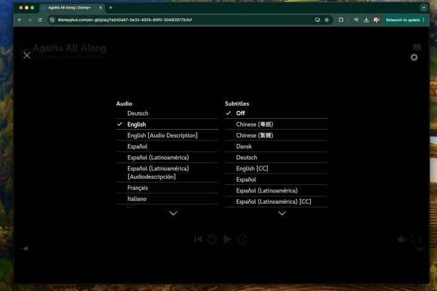Expand more Subtitles options with chevron

(282, 213)
